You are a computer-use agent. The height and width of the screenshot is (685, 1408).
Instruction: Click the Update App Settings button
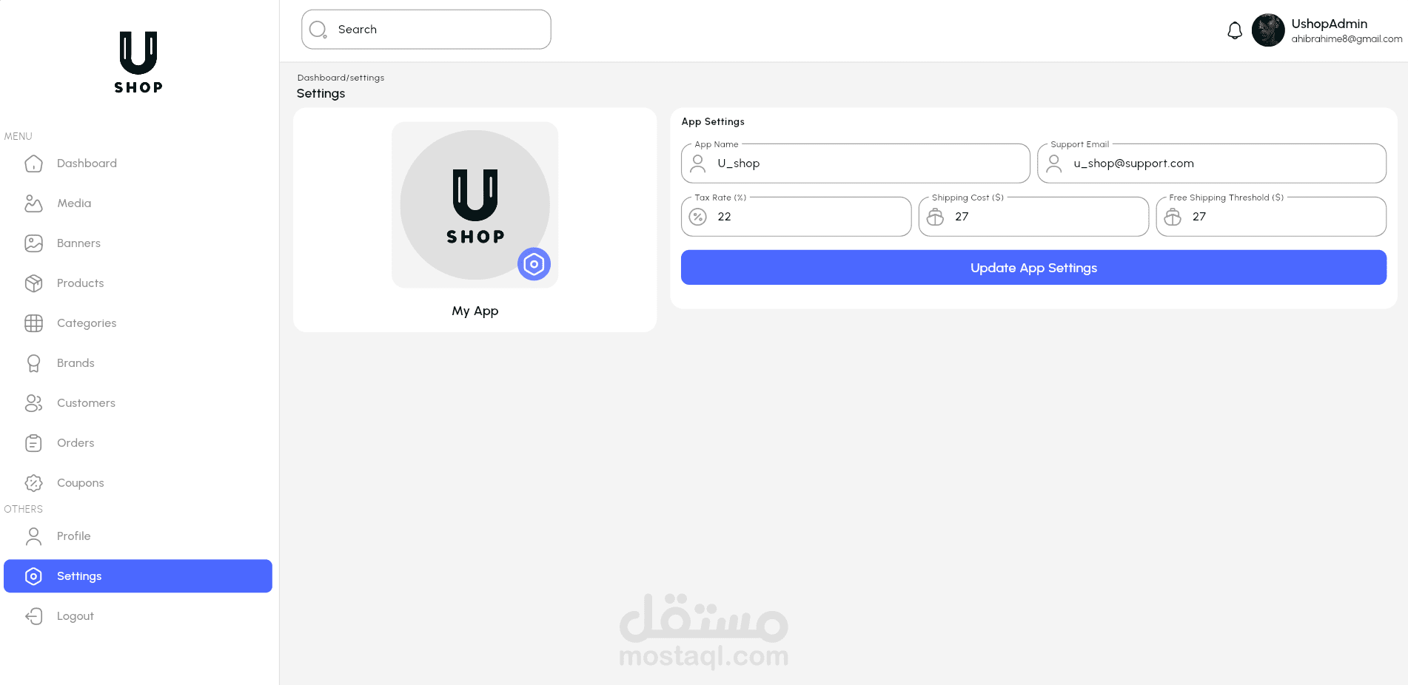[1033, 268]
